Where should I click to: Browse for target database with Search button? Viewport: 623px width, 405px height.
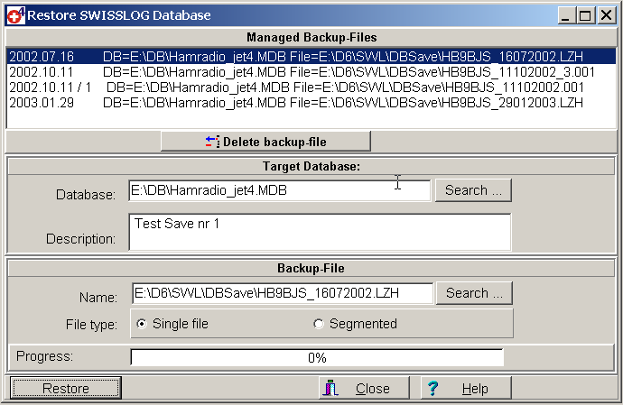tap(473, 190)
